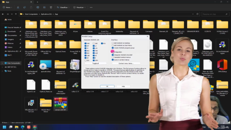231x130 pixels.
Task: Toggle the 001 association checkbox
Action: click(102, 43)
